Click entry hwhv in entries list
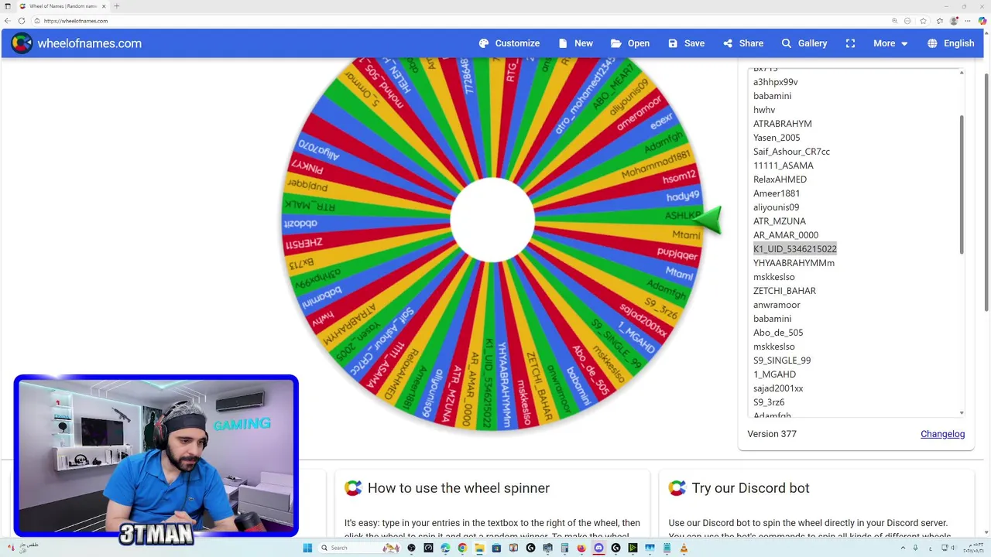Viewport: 991px width, 557px height. tap(764, 110)
